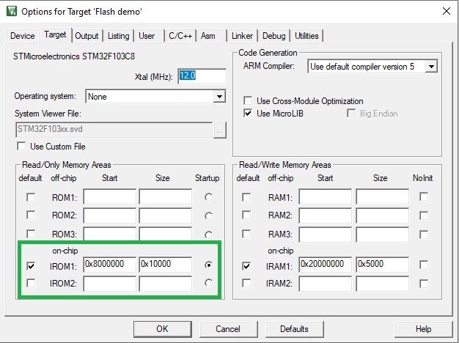Image resolution: width=459 pixels, height=343 pixels.
Task: Click the ROM2 Start field
Action: (110, 215)
